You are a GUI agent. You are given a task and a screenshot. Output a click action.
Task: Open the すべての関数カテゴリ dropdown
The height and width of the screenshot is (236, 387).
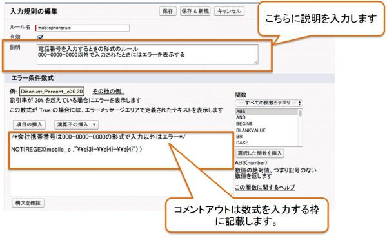(269, 103)
